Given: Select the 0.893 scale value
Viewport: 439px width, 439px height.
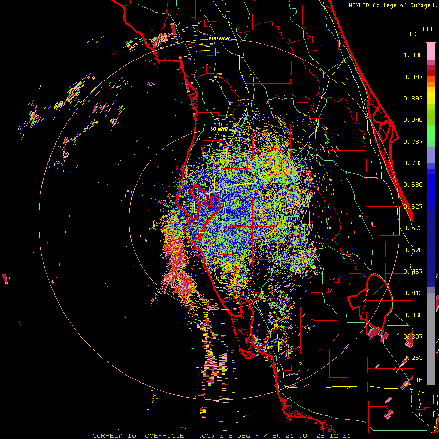Looking at the screenshot, I should click(x=413, y=98).
